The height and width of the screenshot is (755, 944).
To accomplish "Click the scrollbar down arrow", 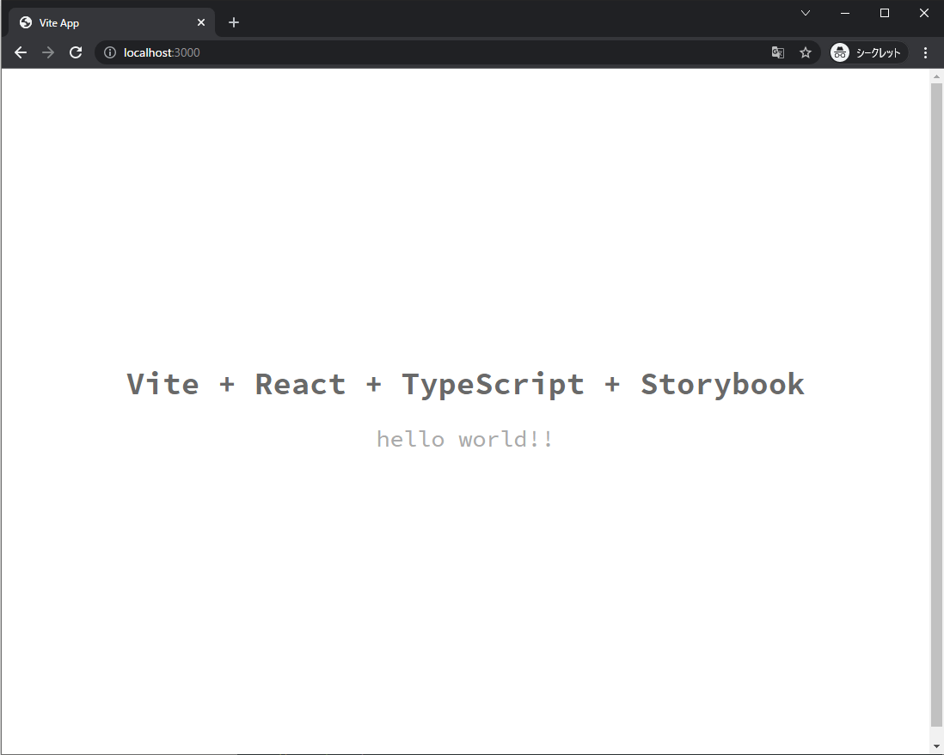I will click(936, 747).
